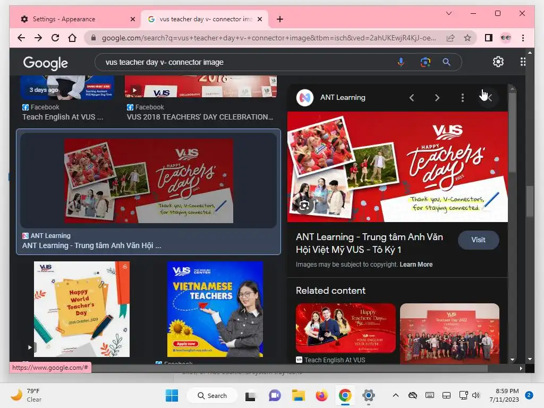Screen dimensions: 544x408
Task: Go back to the previous page
Action: [21, 38]
